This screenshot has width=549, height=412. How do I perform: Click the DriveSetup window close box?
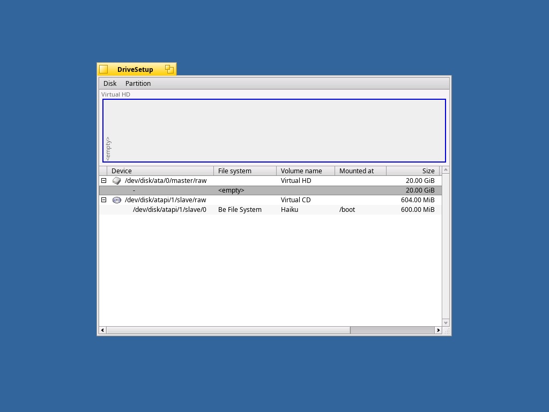click(x=104, y=69)
